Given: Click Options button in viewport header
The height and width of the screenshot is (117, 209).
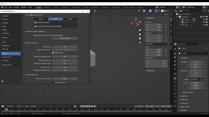Looking at the screenshot, I should pos(168,14).
